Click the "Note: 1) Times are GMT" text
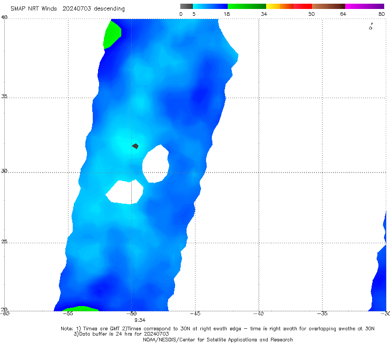The width and height of the screenshot is (390, 343). click(91, 329)
